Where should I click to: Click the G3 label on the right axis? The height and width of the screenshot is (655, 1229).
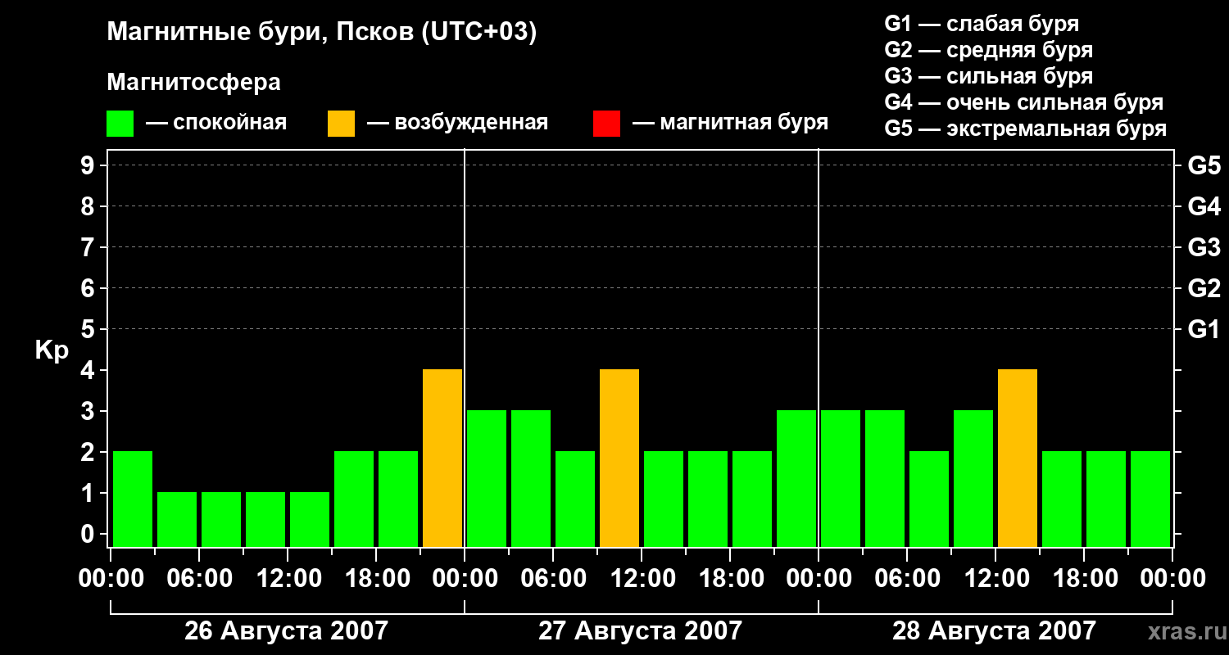click(x=1204, y=247)
